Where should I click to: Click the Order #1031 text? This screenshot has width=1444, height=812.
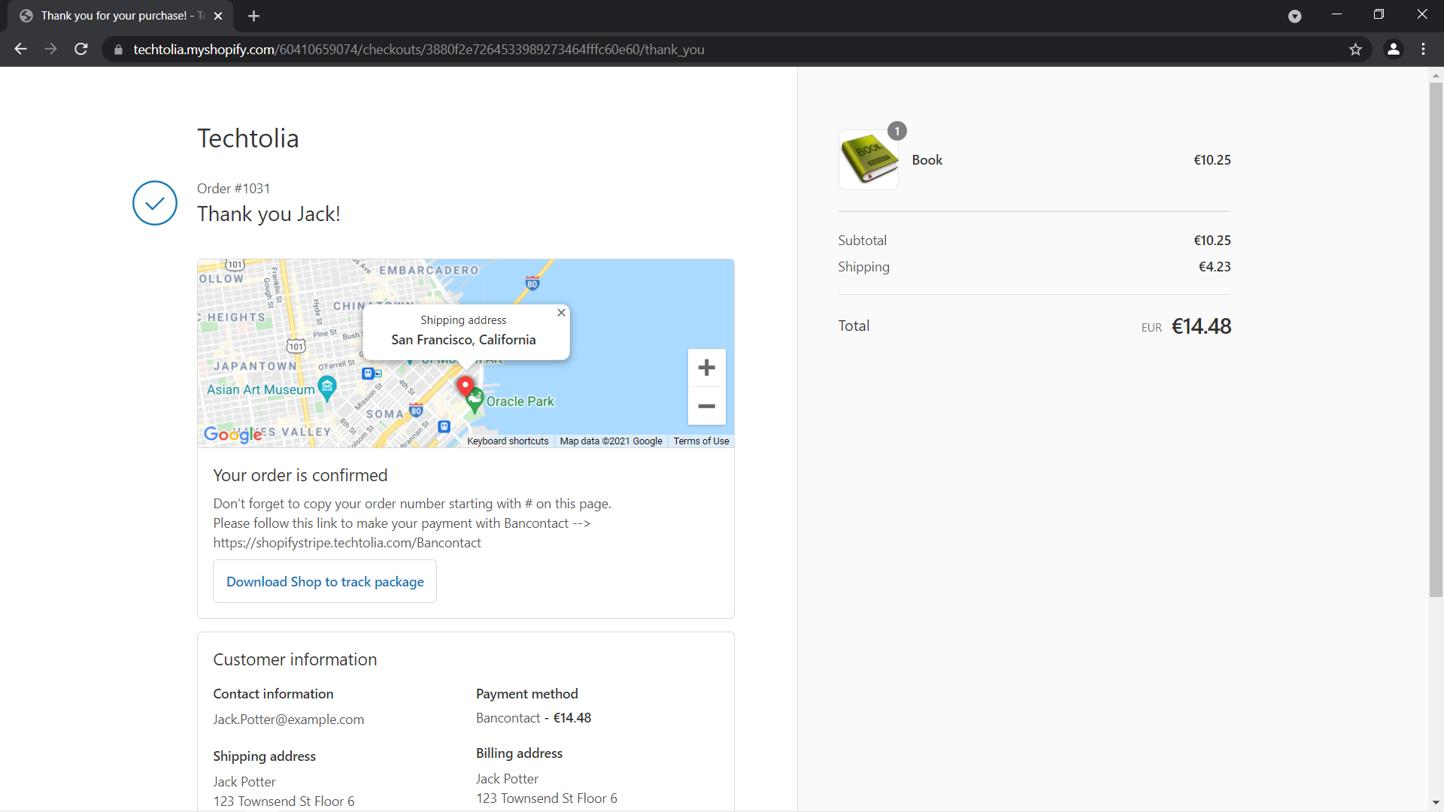(233, 189)
